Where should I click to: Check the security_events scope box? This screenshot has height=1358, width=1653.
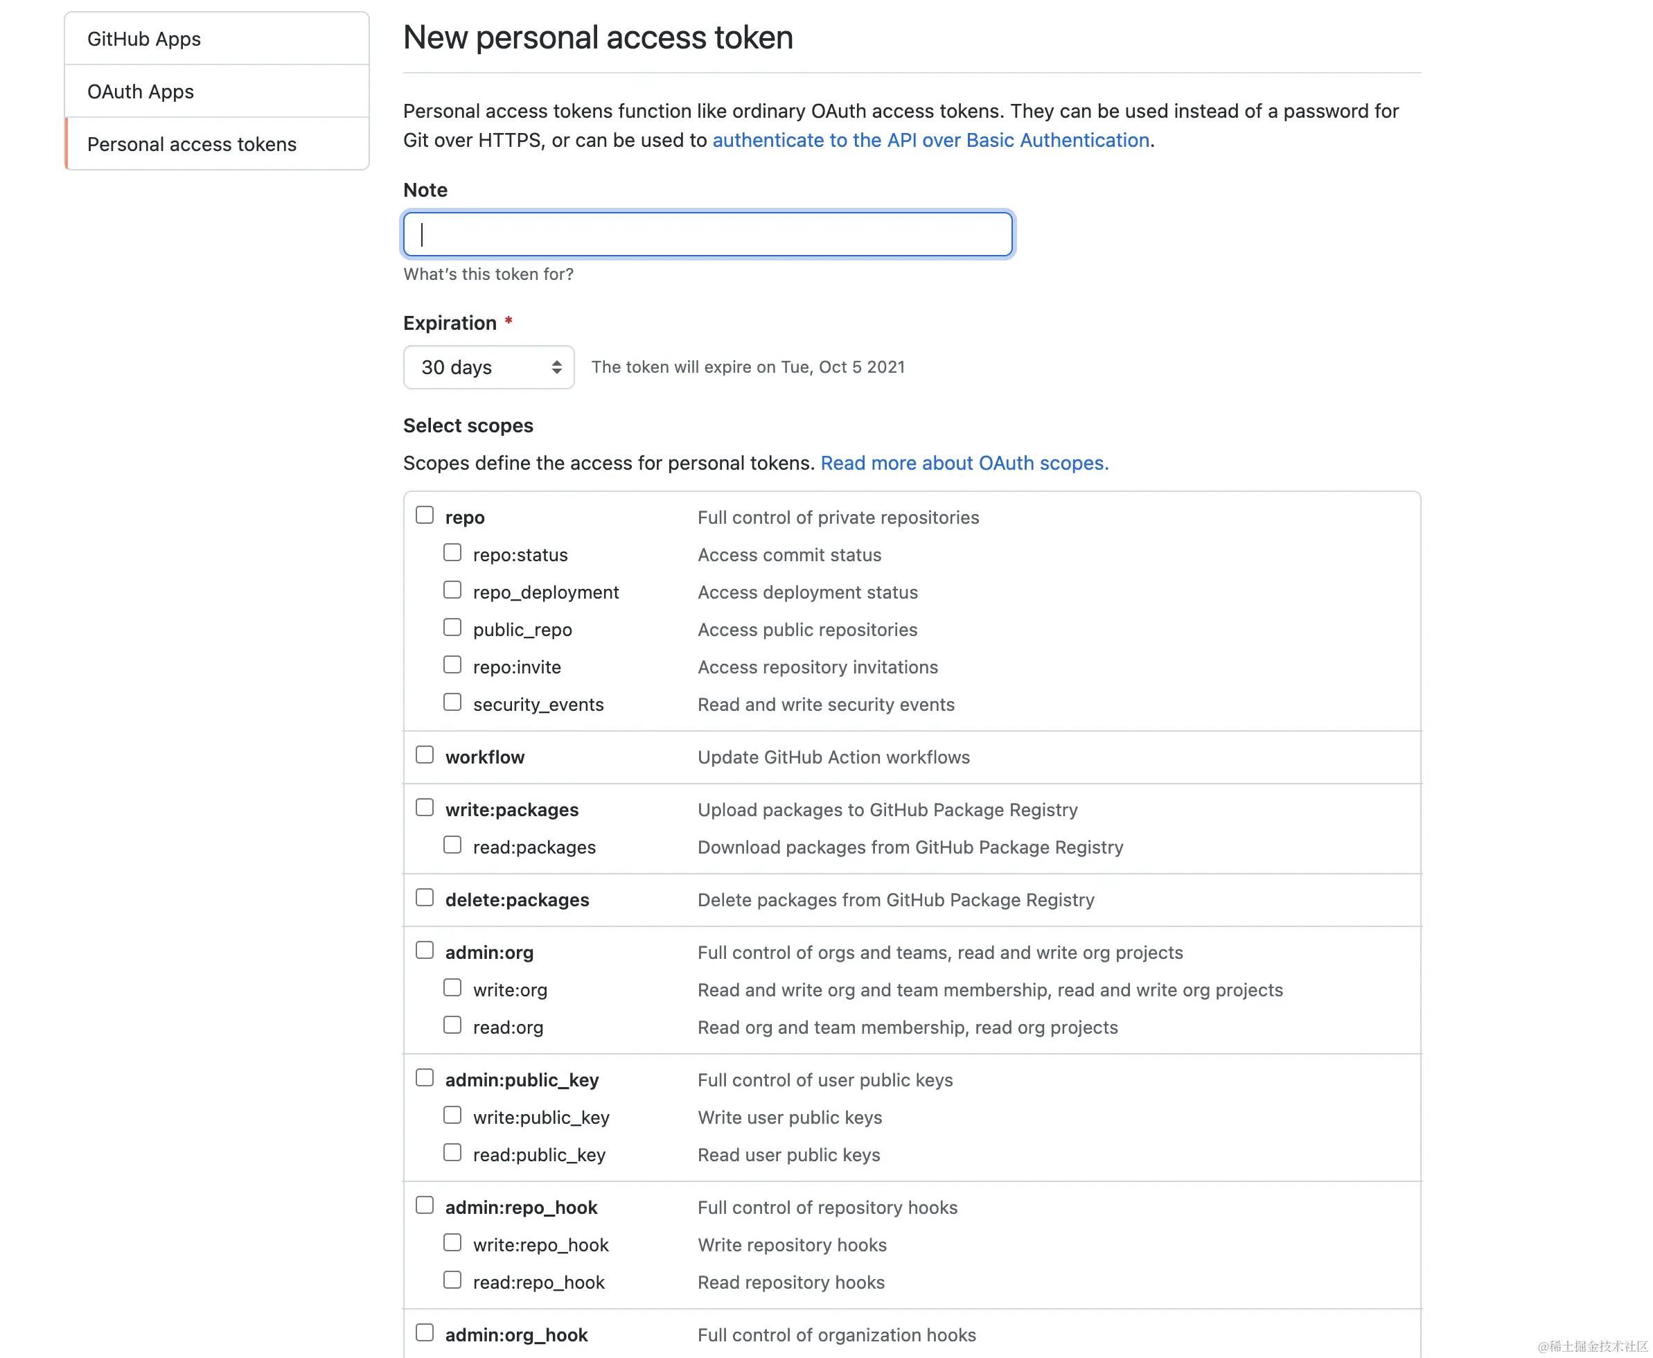452,703
